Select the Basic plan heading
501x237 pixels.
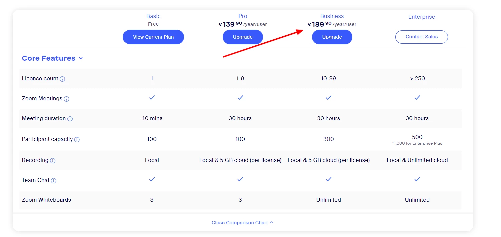pos(153,16)
